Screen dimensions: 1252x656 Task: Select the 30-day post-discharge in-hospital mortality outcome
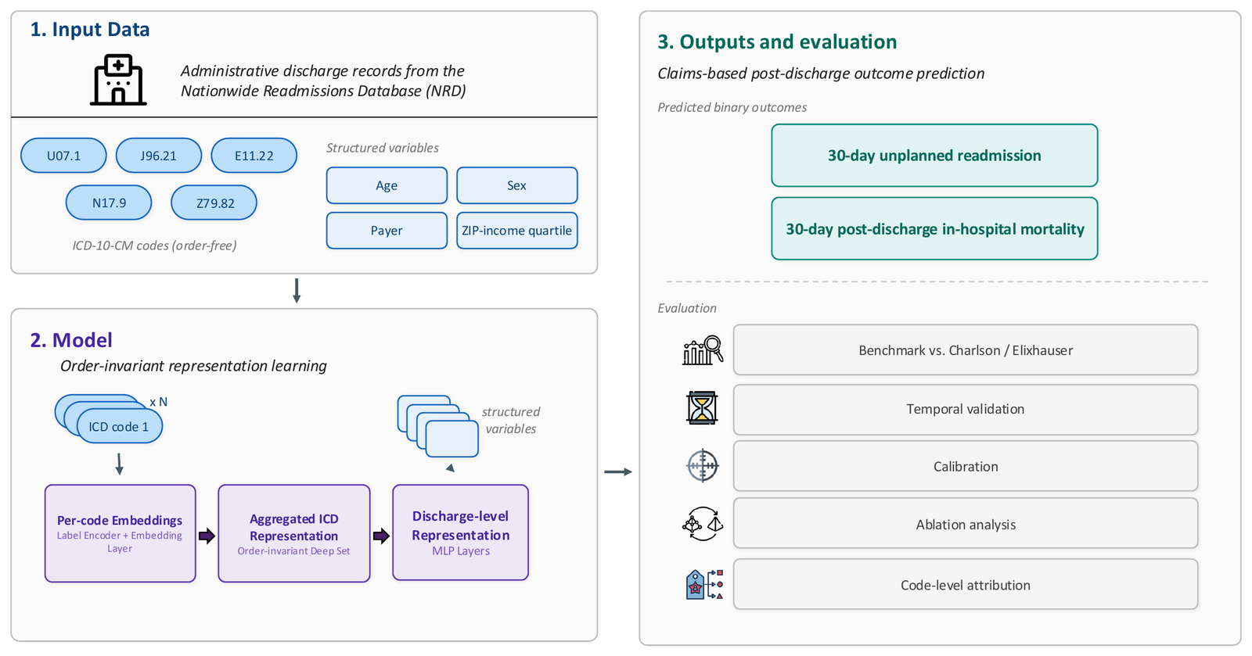934,228
